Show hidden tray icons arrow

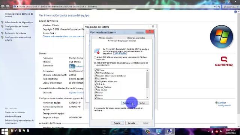[x=208, y=132]
